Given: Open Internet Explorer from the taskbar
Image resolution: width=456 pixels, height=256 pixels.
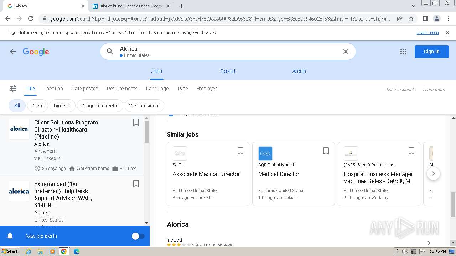Looking at the screenshot, I should click(28, 251).
